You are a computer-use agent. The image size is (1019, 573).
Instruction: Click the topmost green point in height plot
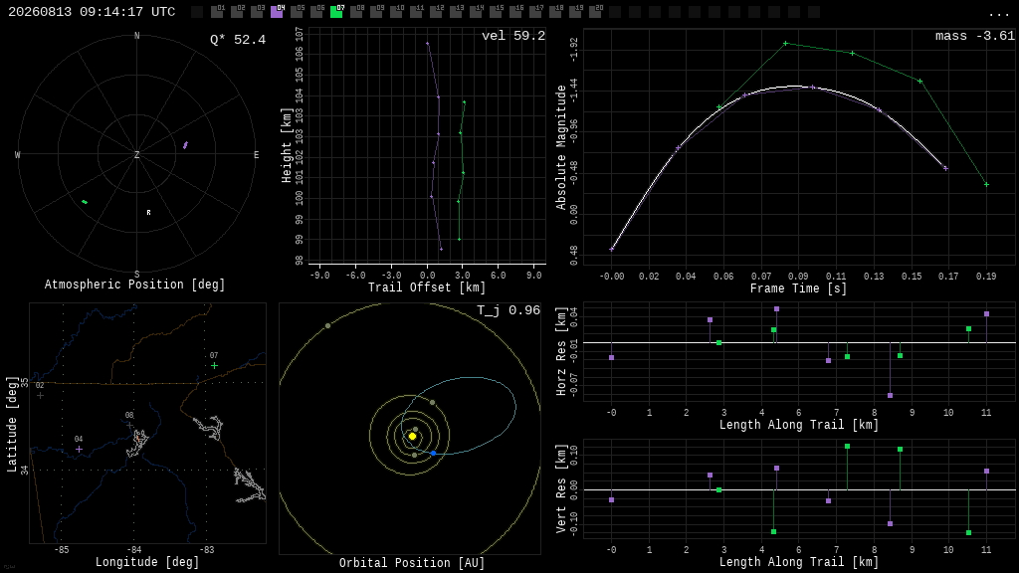pyautogui.click(x=464, y=102)
